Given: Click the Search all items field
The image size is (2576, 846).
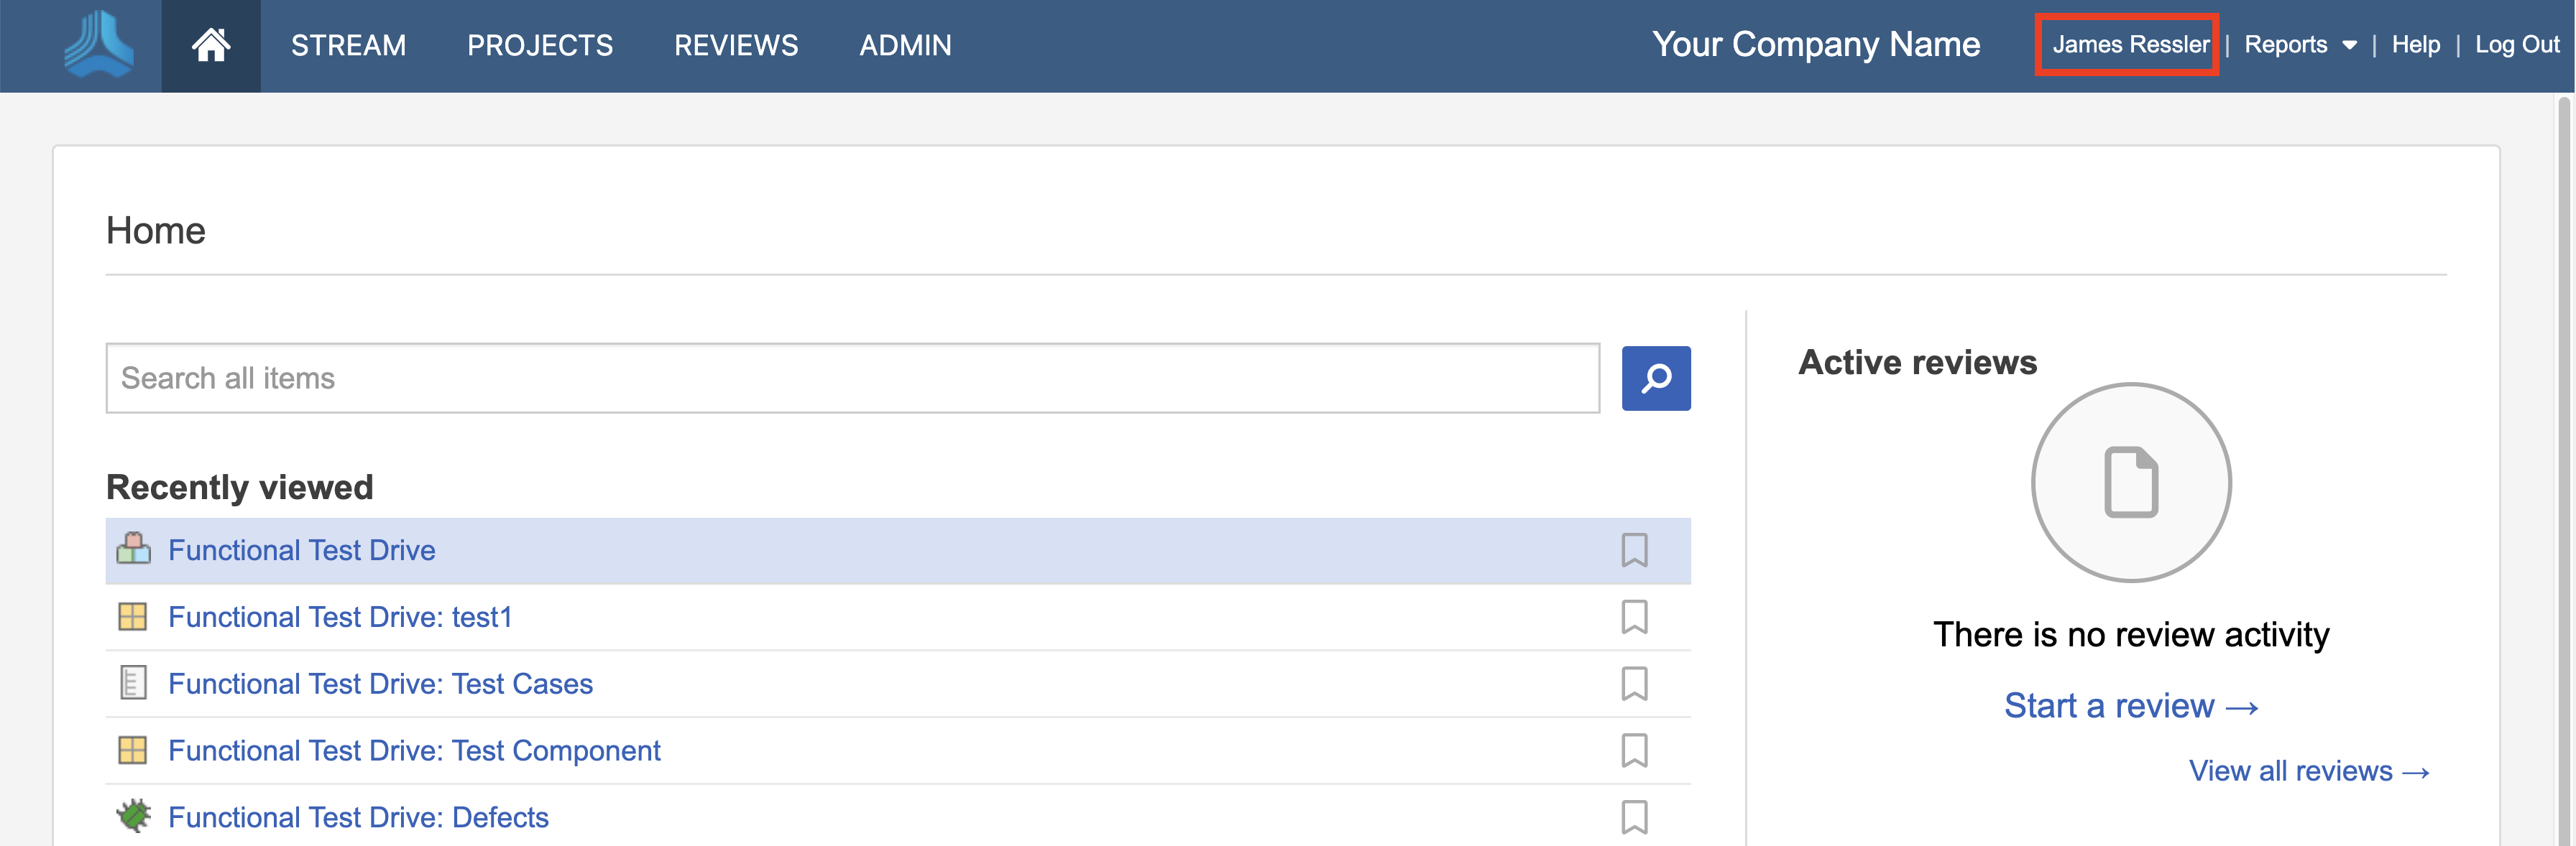Looking at the screenshot, I should [852, 378].
